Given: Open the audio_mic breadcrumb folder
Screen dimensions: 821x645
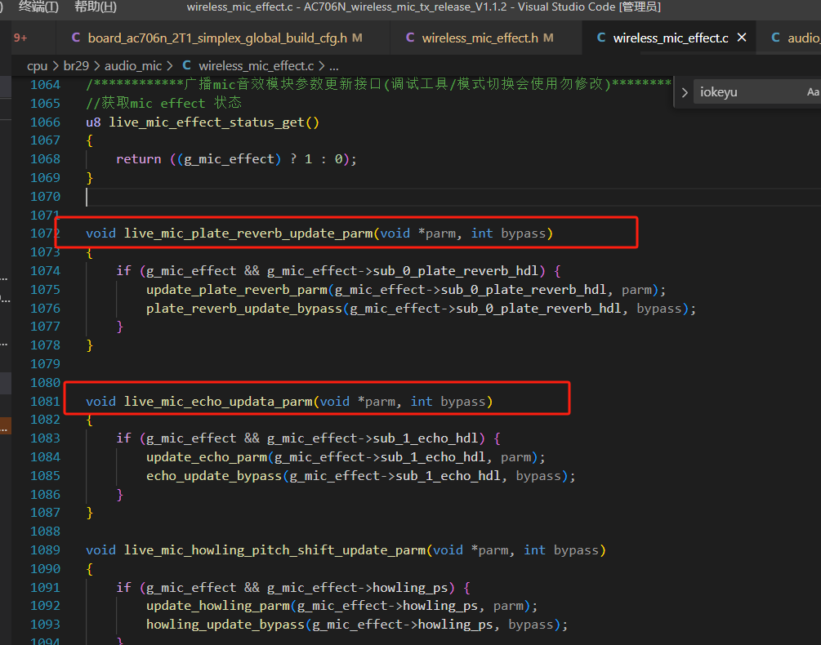Looking at the screenshot, I should coord(133,66).
